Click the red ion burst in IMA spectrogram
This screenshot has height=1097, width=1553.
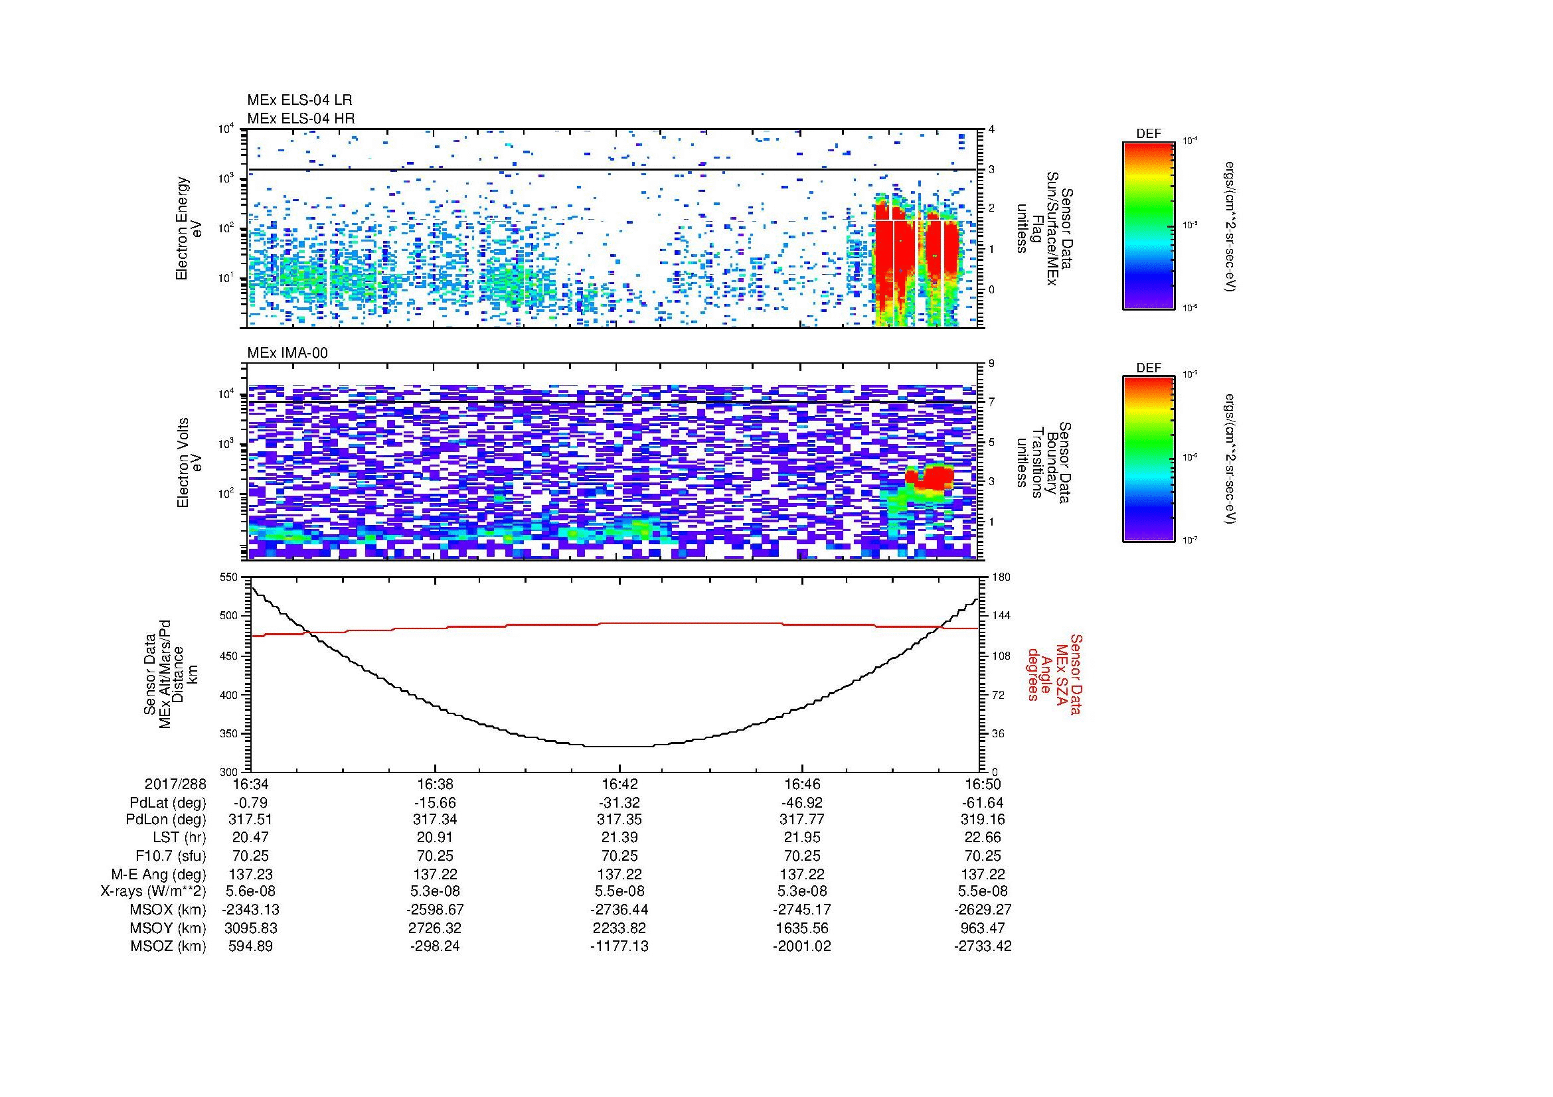[x=930, y=477]
